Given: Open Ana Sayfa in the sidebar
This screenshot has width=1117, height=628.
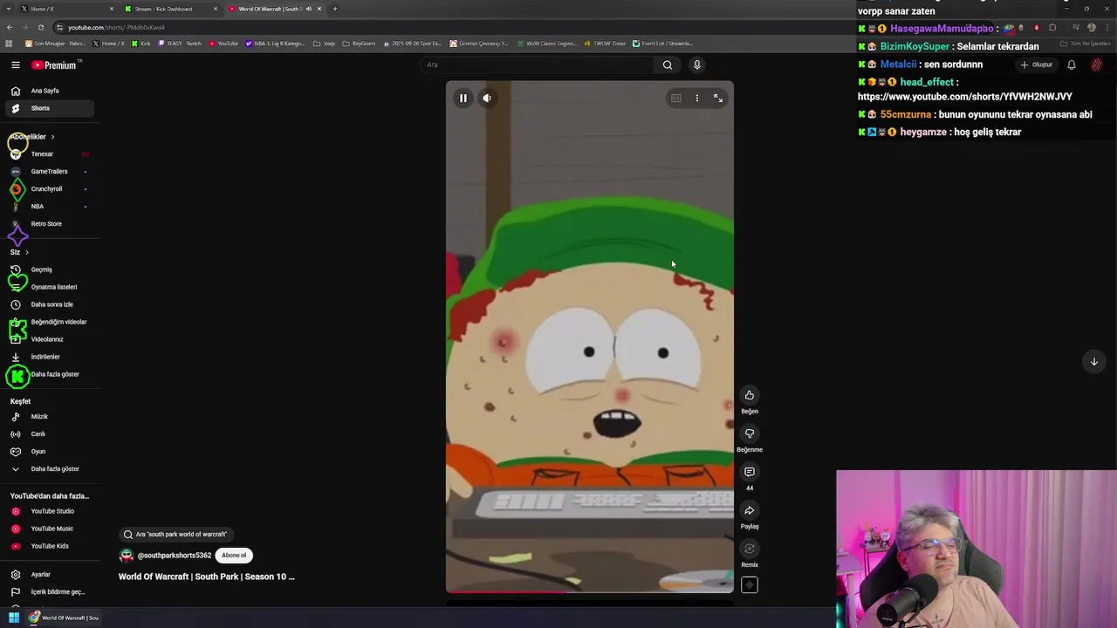Looking at the screenshot, I should coord(49,91).
